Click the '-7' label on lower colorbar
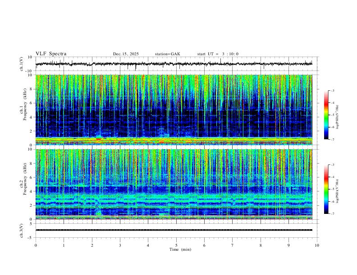Screen dimensions: 357x275 click(332, 214)
